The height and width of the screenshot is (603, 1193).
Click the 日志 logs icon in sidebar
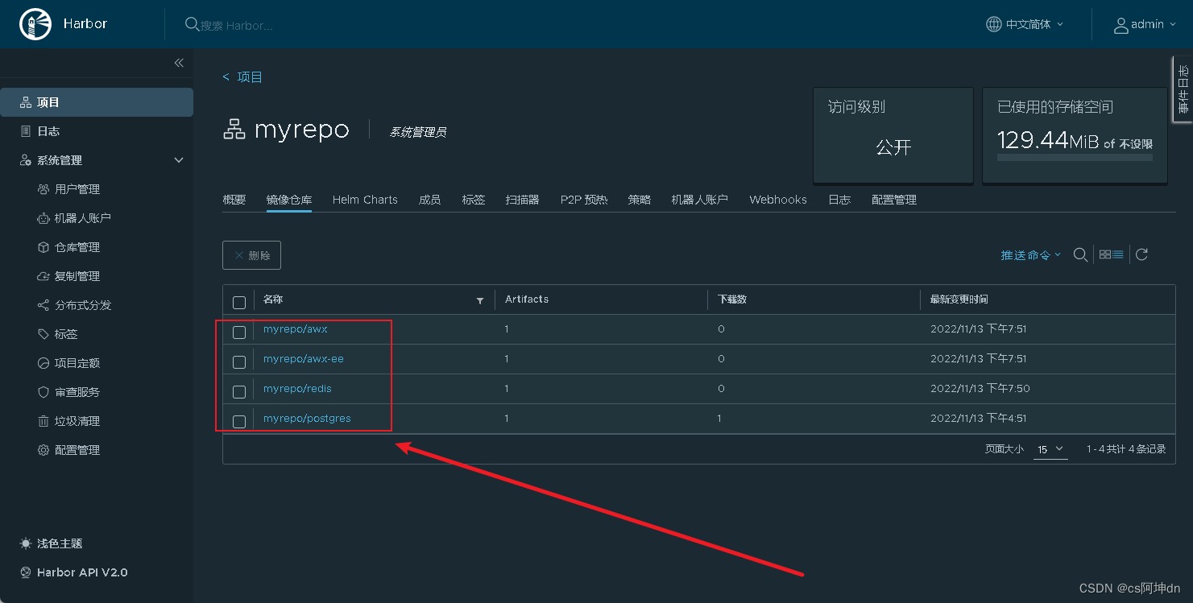point(26,131)
